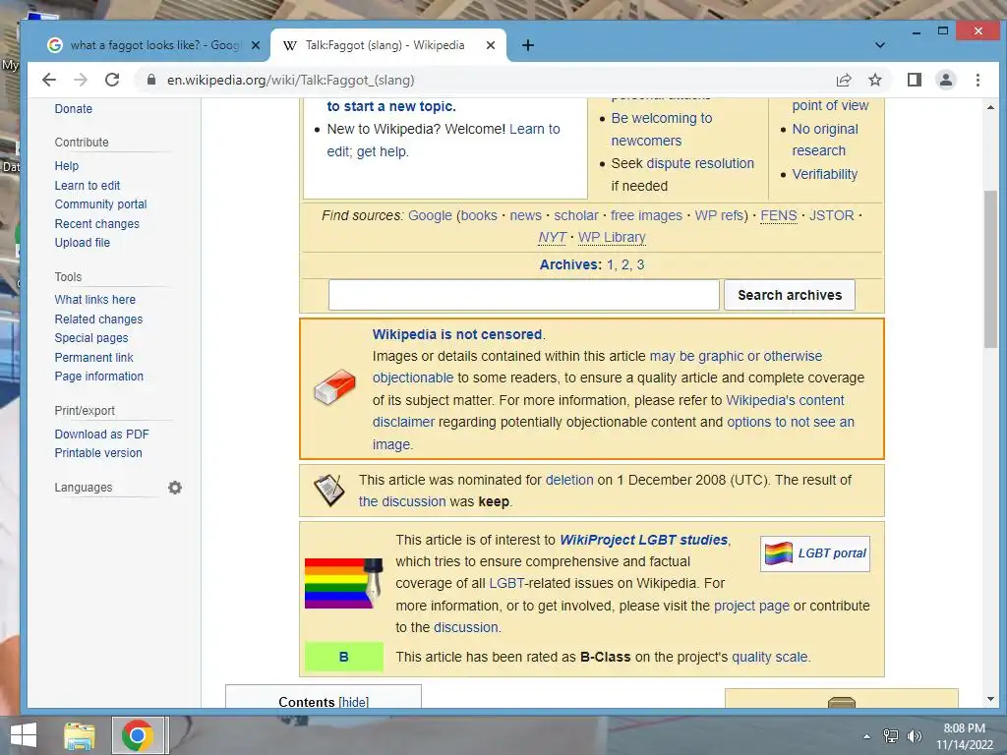
Task: Open the scholar sources link
Action: coord(576,215)
